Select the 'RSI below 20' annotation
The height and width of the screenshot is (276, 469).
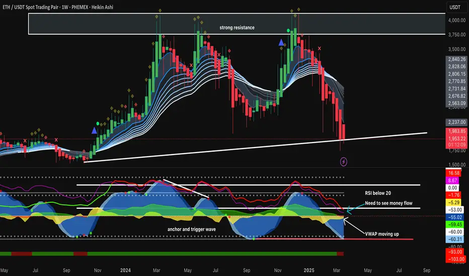[x=378, y=193]
